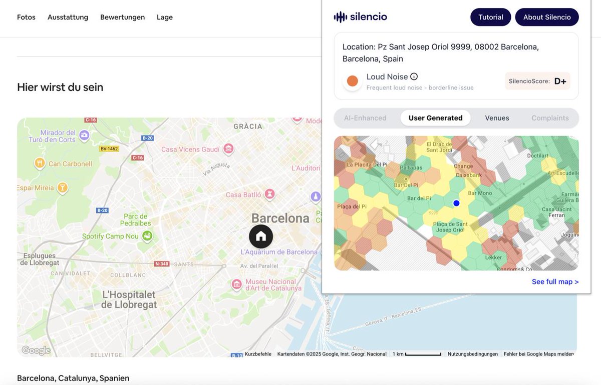Click the Silencio logo
The width and height of the screenshot is (601, 385).
click(360, 17)
